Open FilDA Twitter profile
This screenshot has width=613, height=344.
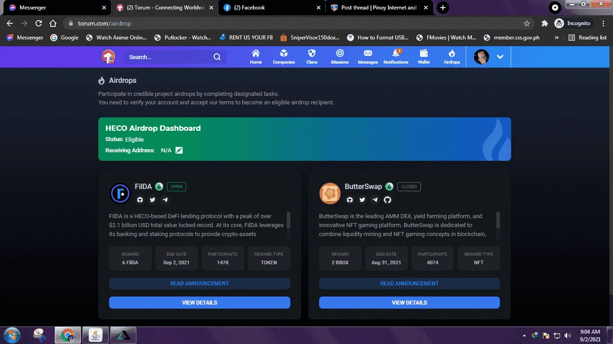click(153, 200)
